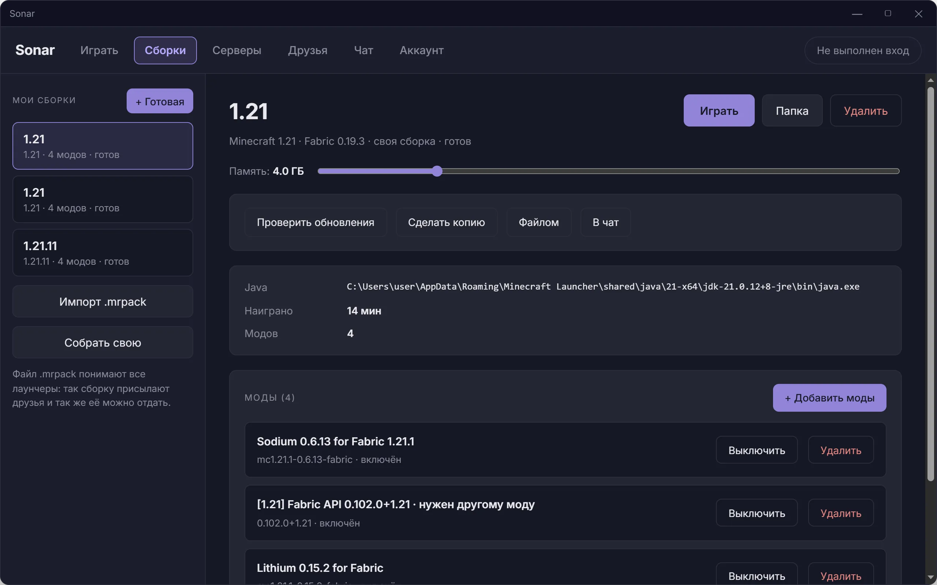Click the subtitle mc1.21.1-0.6.13-fabric · включён
Screen dimensions: 937x585
[329, 460]
